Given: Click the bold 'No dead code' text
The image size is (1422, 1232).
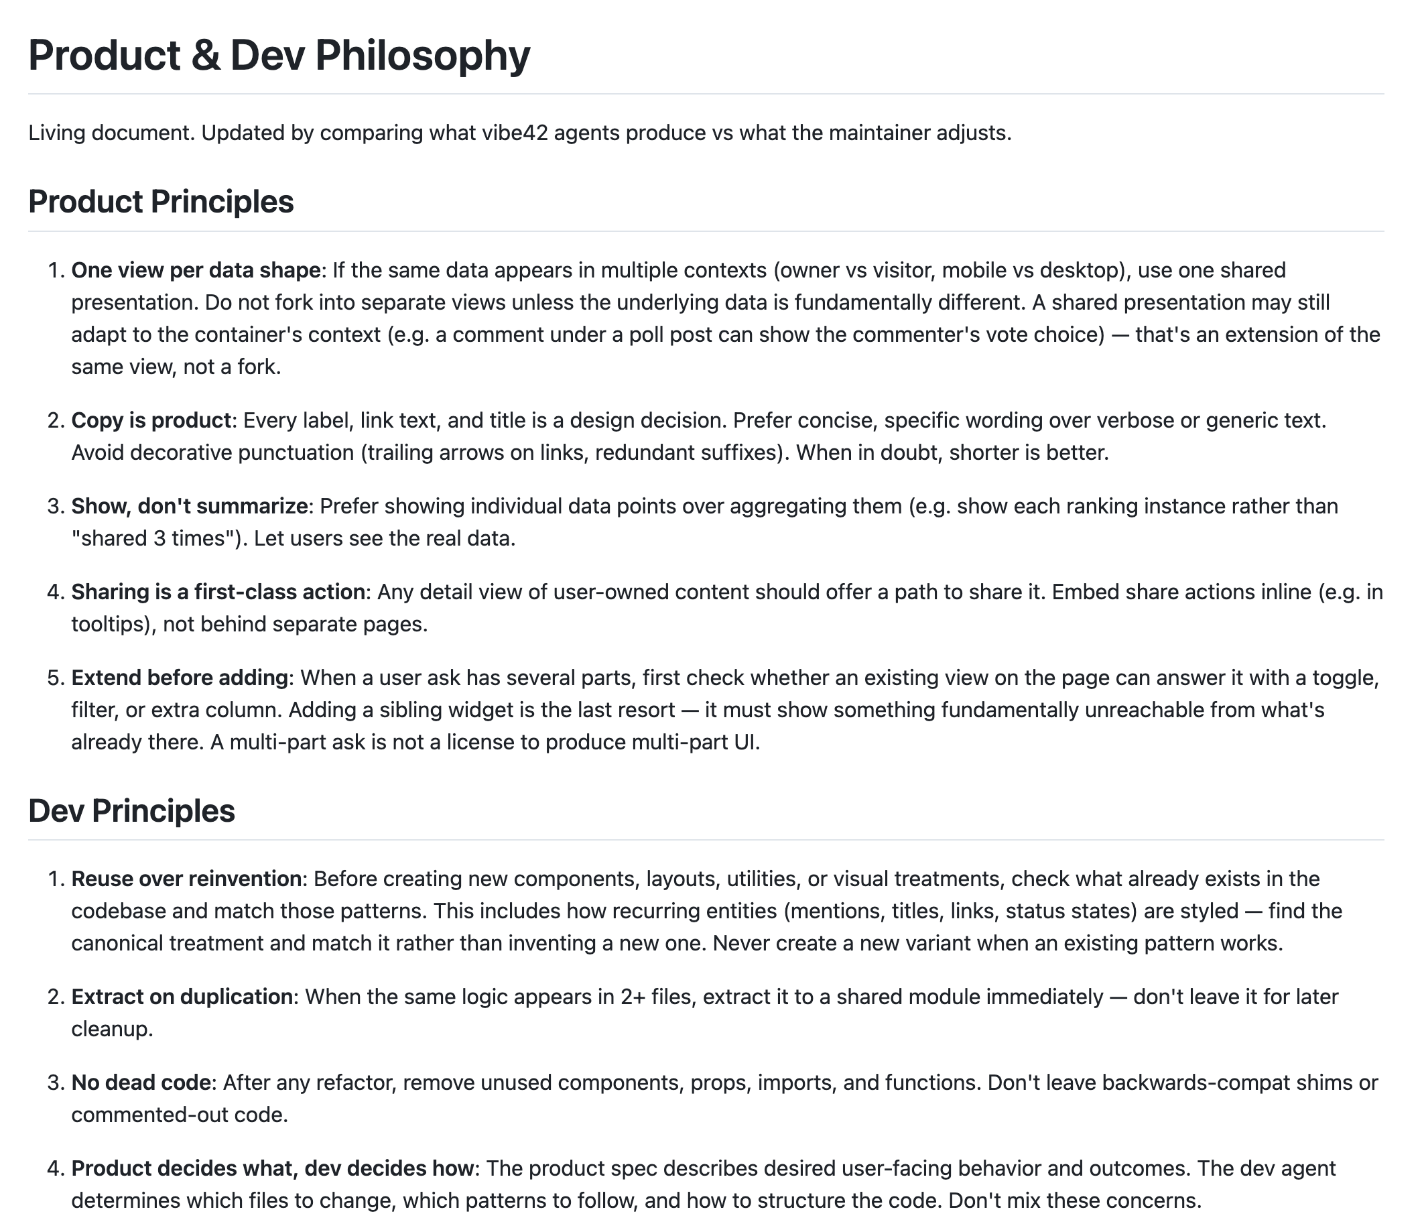Looking at the screenshot, I should pyautogui.click(x=141, y=1083).
